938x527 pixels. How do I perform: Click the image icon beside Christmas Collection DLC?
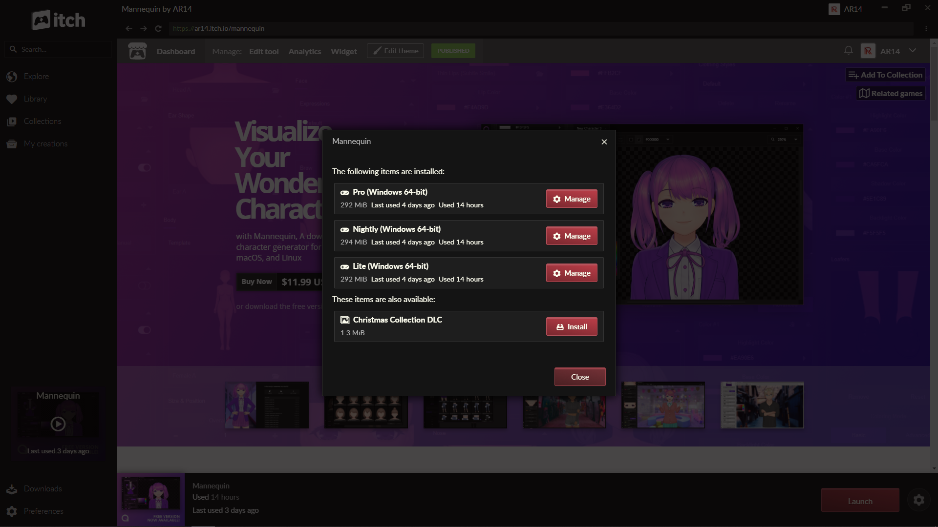(345, 320)
